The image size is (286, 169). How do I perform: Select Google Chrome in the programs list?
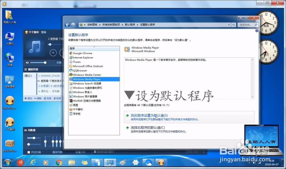[82, 53]
